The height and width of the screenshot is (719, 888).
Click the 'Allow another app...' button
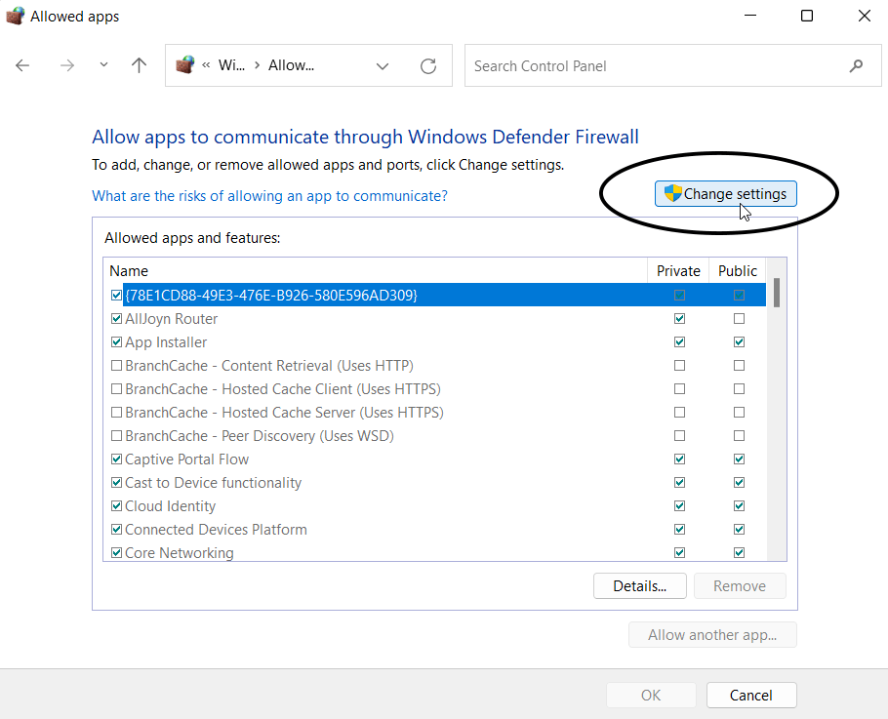click(x=712, y=634)
